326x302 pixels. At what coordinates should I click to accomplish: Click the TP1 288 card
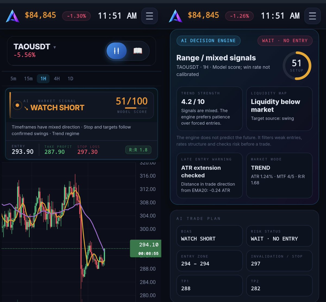[x=209, y=285]
